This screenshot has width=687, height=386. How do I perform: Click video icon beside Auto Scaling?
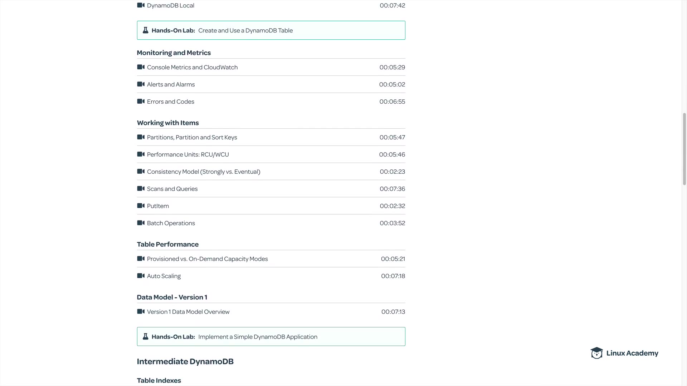point(141,276)
